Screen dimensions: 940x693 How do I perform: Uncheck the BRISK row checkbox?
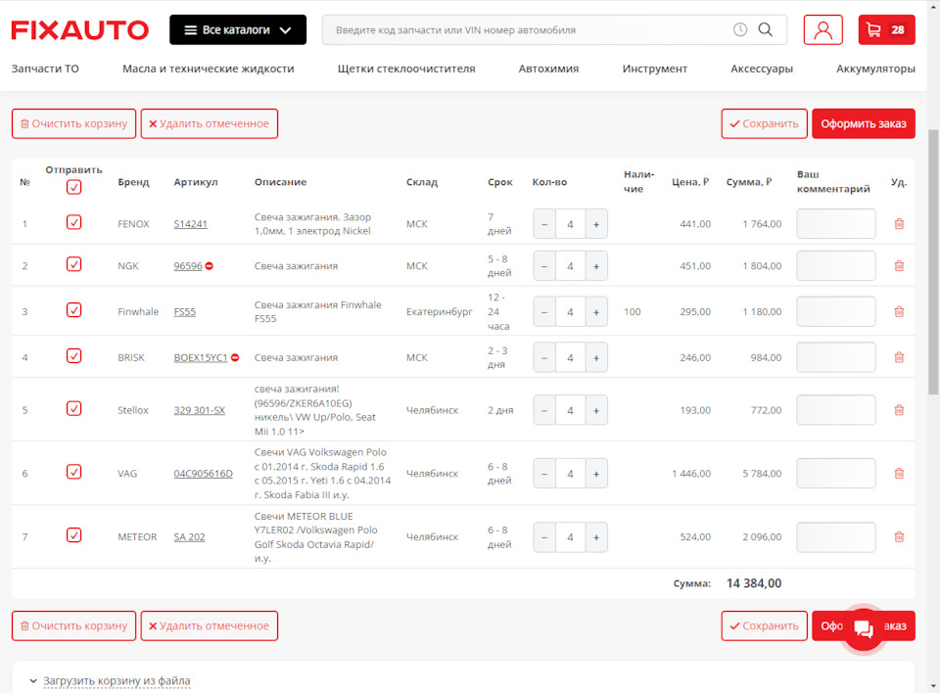coord(73,355)
